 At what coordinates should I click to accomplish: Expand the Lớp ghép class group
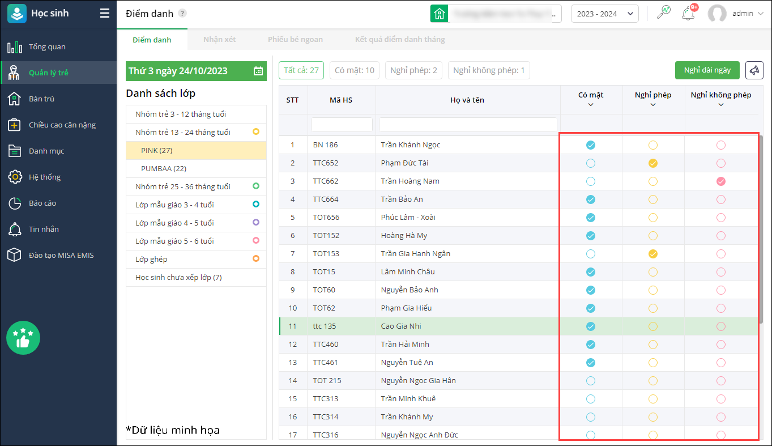pos(196,259)
